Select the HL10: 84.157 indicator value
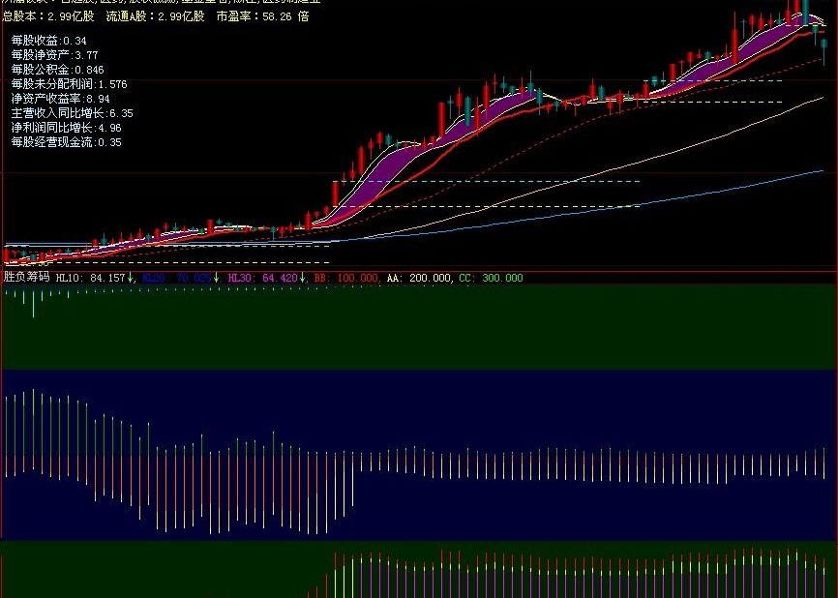838x598 pixels. [x=90, y=278]
